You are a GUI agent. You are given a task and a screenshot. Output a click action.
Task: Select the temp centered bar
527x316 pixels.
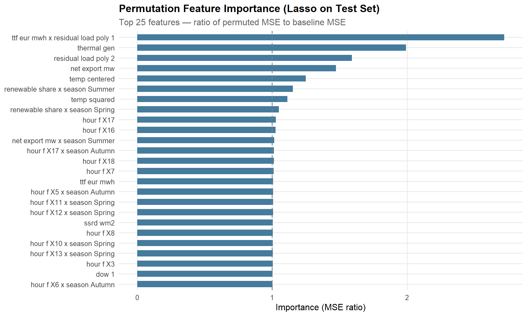tap(221, 78)
